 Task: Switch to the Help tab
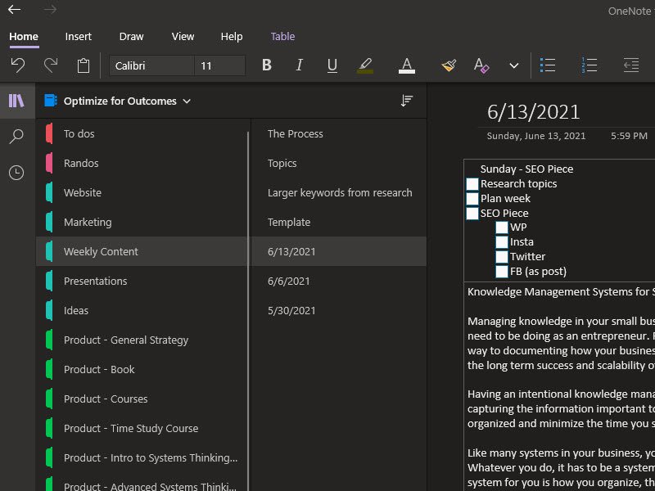(x=232, y=36)
